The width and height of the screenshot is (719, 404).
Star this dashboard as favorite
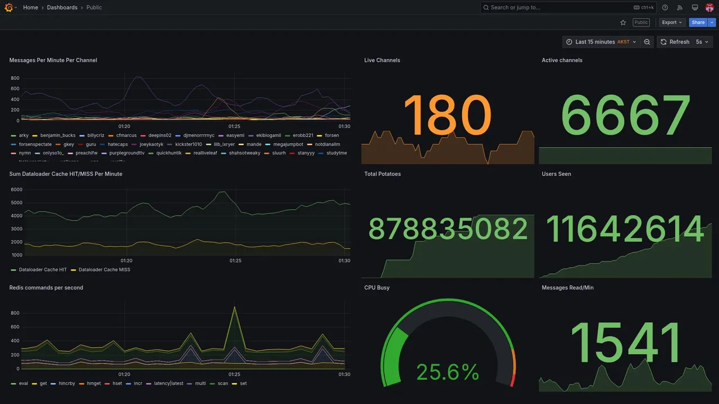pos(623,22)
